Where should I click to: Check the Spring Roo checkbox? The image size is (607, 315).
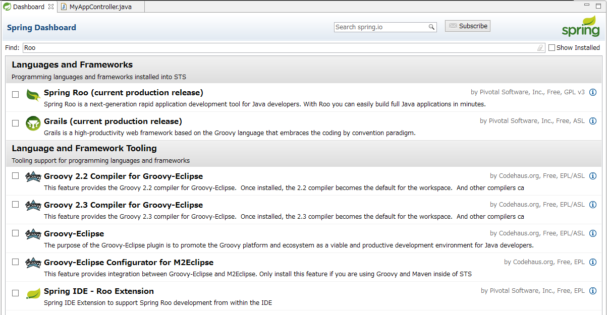[15, 94]
